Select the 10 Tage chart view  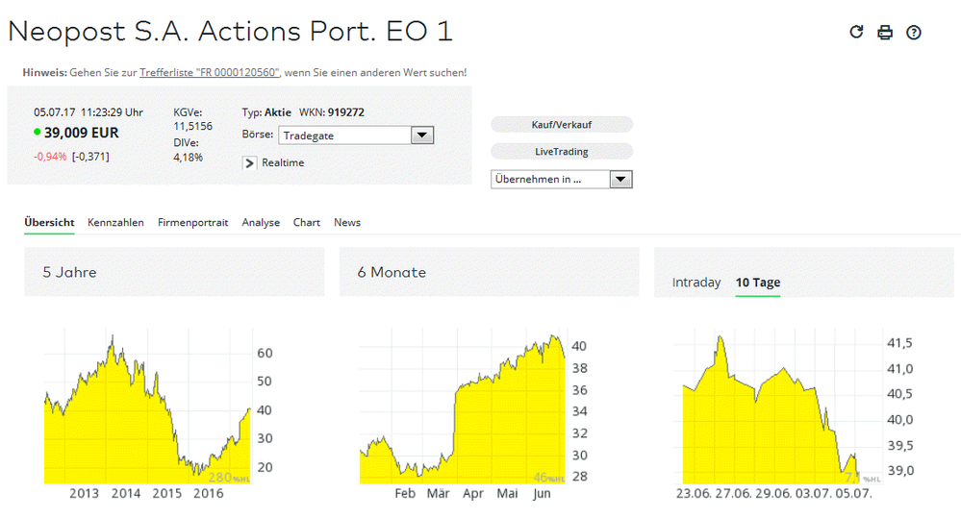coord(758,283)
